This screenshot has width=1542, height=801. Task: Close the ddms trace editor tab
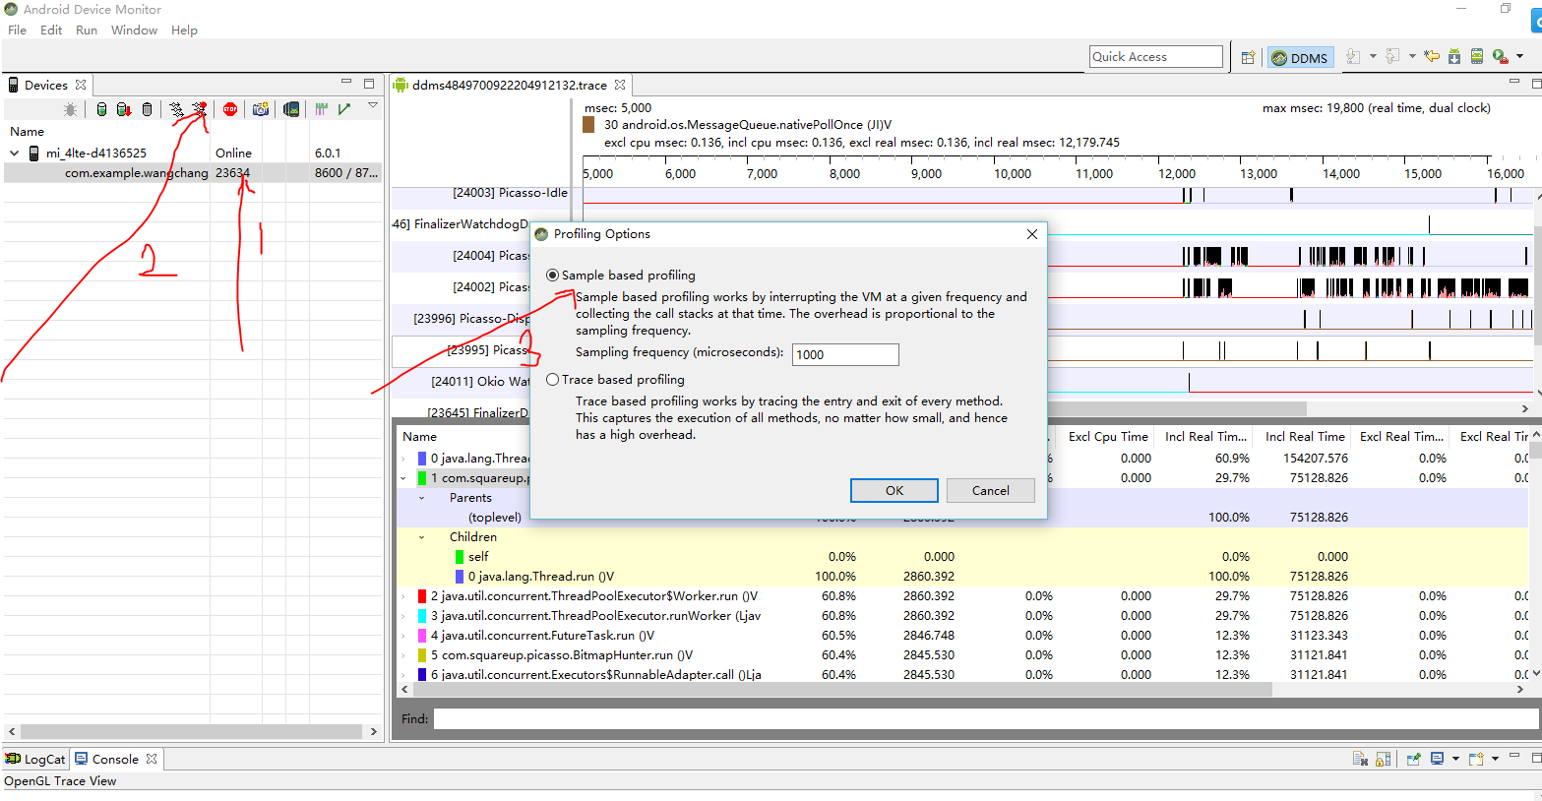[620, 85]
